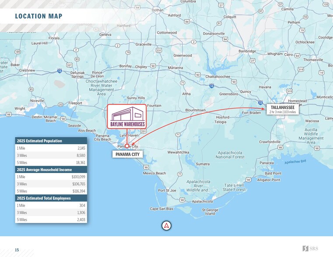Click the Graceville map label
Image resolution: width=333 pixels, height=257 pixels.
[x=144, y=44]
